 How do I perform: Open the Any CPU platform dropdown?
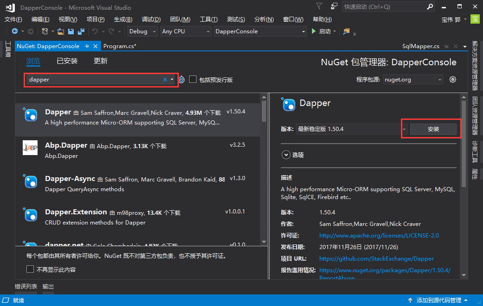[x=186, y=31]
